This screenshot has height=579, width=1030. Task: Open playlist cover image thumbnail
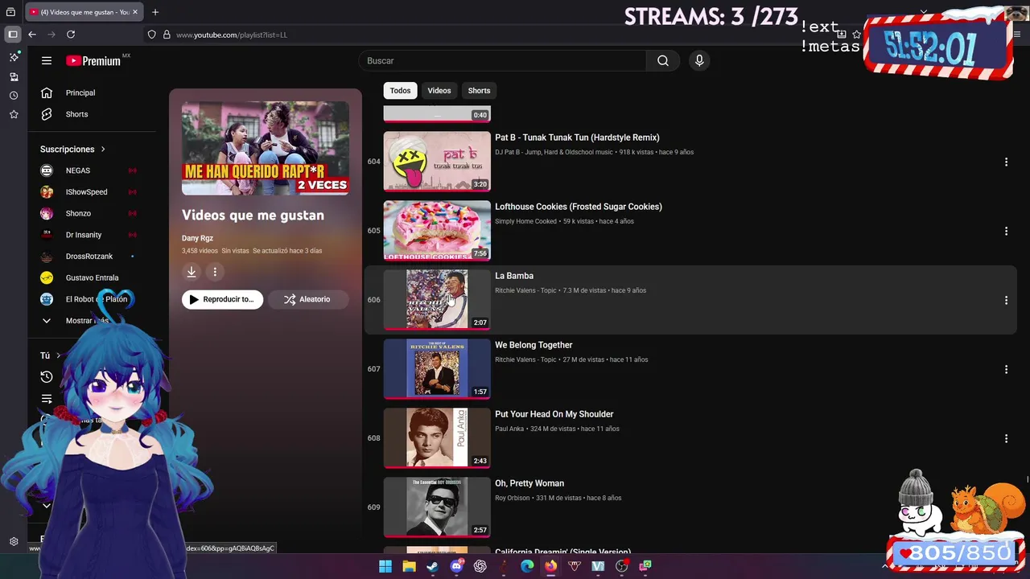click(x=266, y=148)
